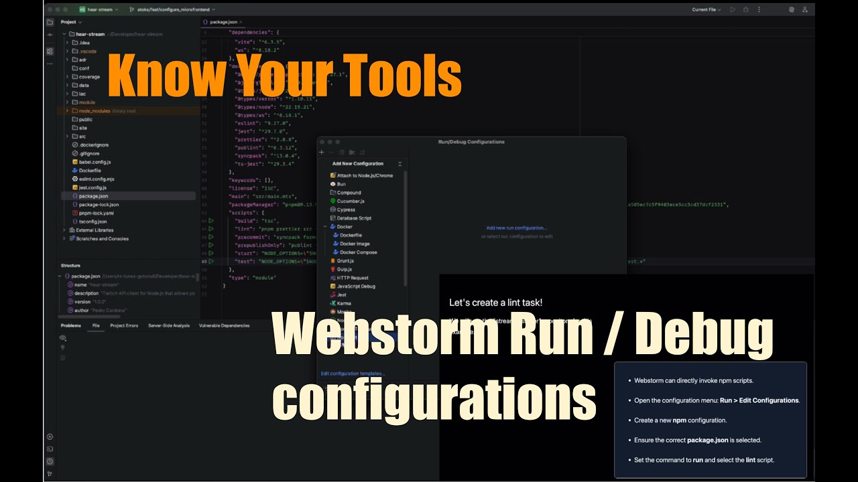
Task: Click the move into folder icon in the dialog
Action: pos(352,153)
